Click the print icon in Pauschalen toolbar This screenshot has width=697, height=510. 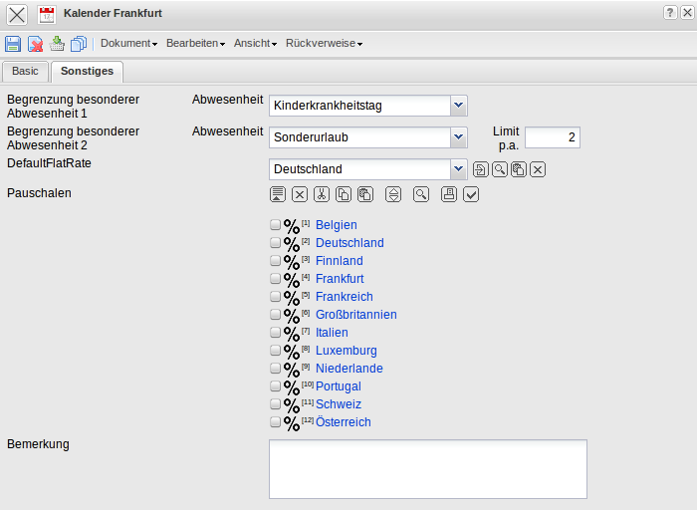click(449, 194)
